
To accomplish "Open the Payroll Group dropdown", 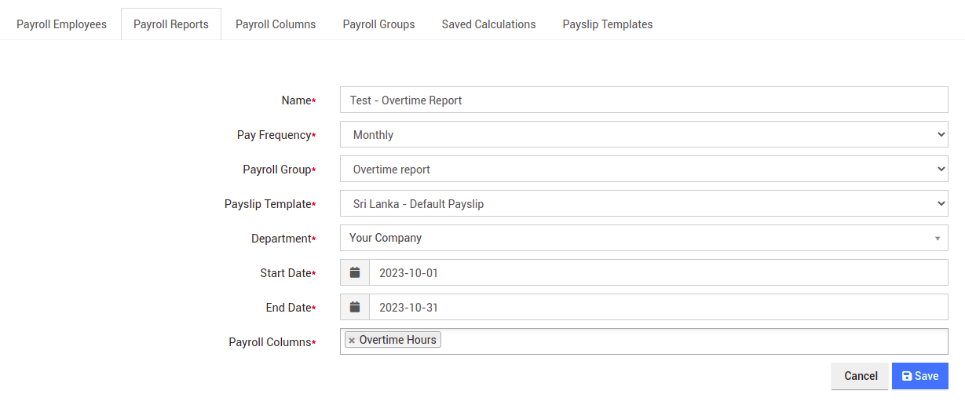I will coord(644,170).
